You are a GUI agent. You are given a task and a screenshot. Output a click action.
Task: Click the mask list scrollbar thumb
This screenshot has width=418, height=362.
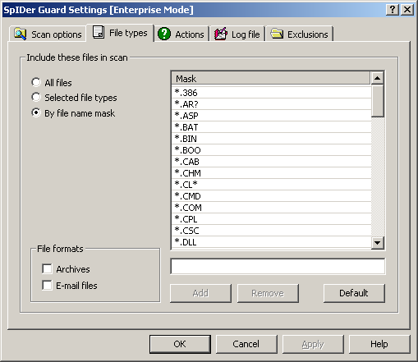[378, 101]
